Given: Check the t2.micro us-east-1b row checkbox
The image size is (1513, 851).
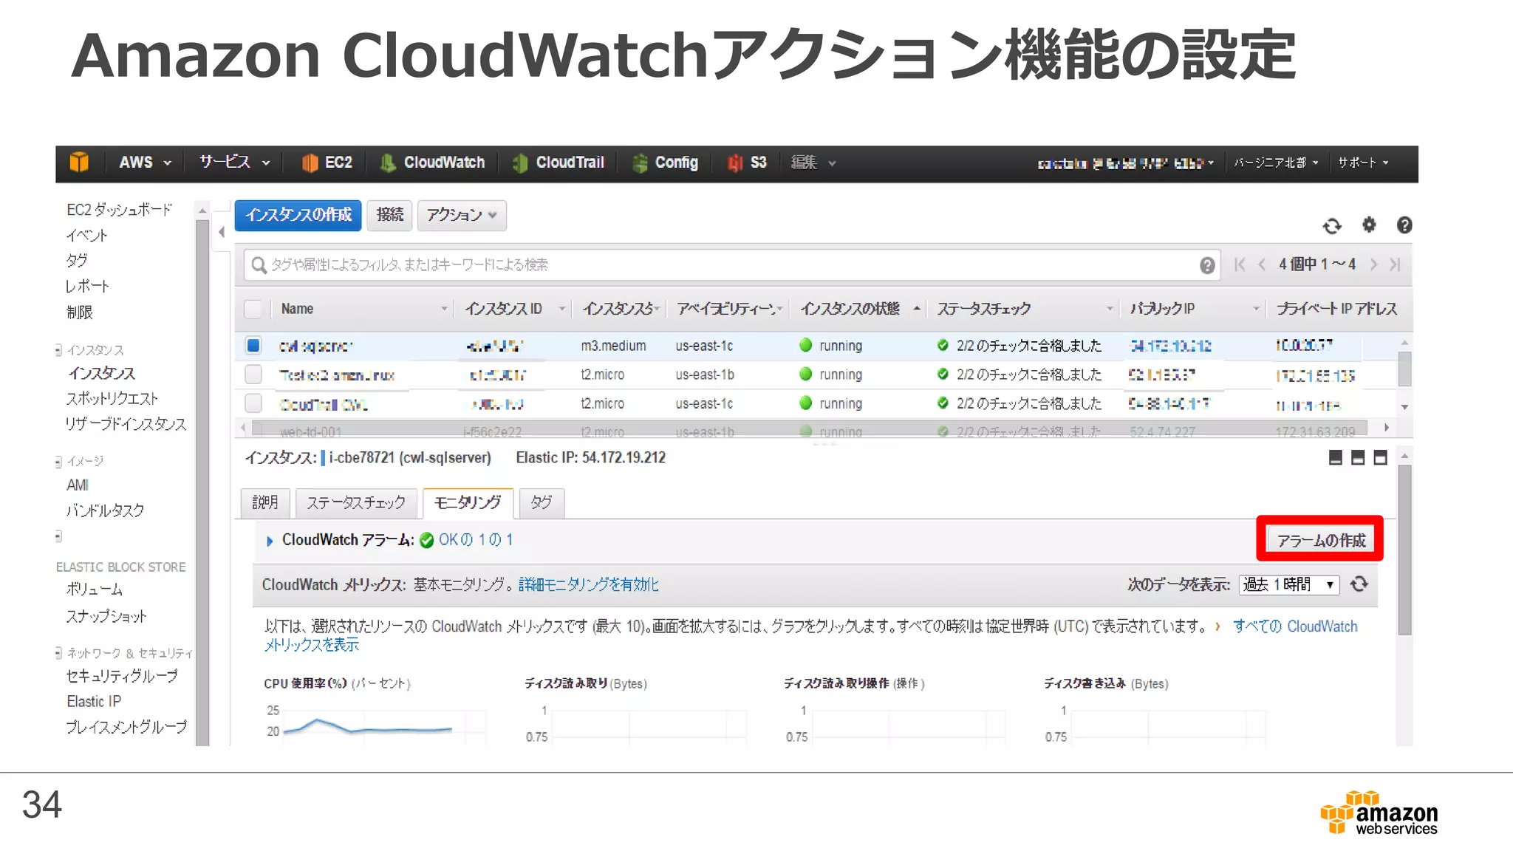Looking at the screenshot, I should click(253, 375).
